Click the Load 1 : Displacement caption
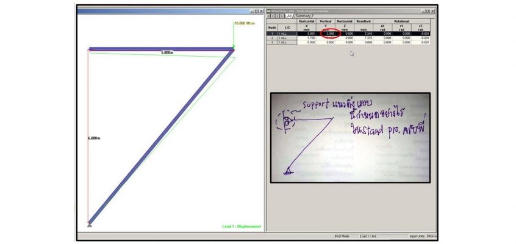Image resolution: width=516 pixels, height=244 pixels. [242, 226]
